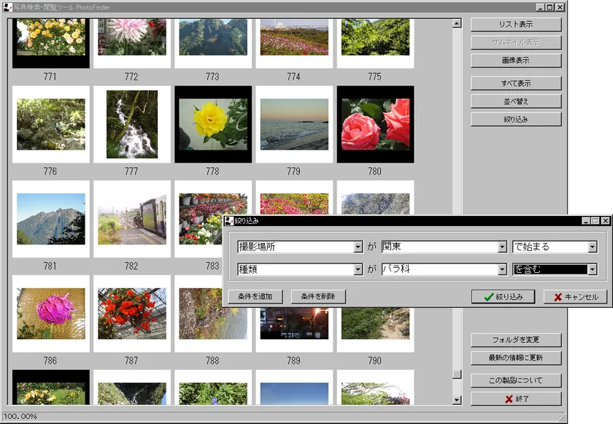The width and height of the screenshot is (613, 424).
Task: Click the 並べ替え sort button
Action: [x=516, y=101]
